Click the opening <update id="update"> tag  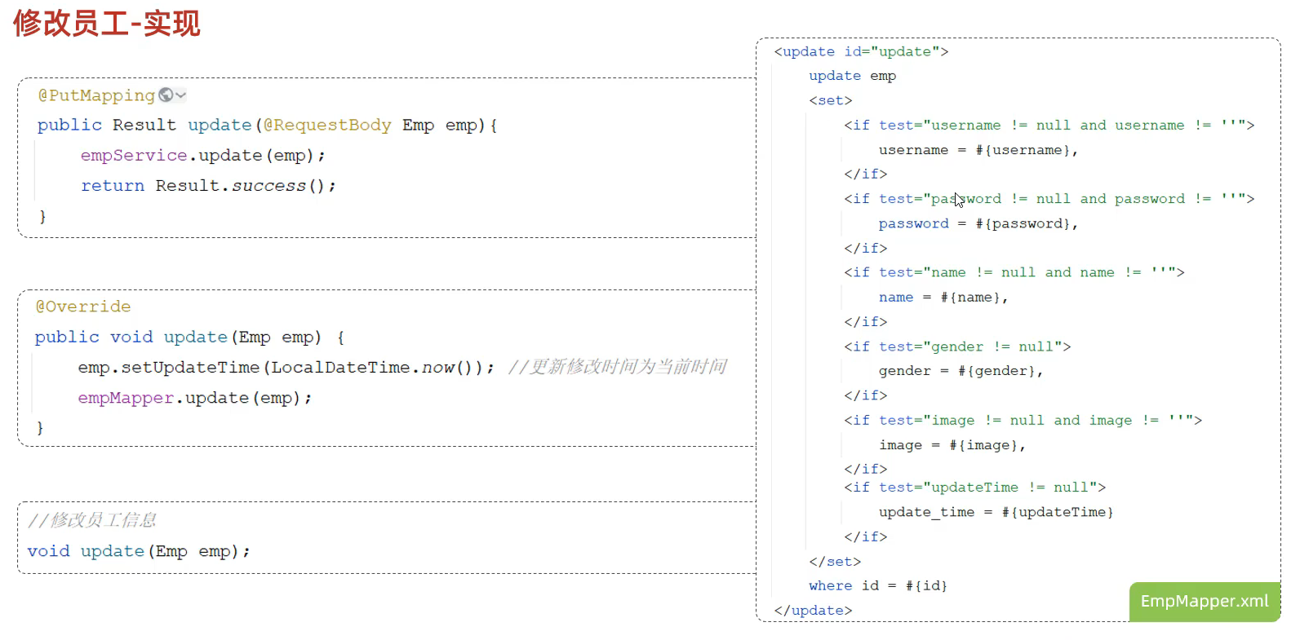[x=861, y=52]
